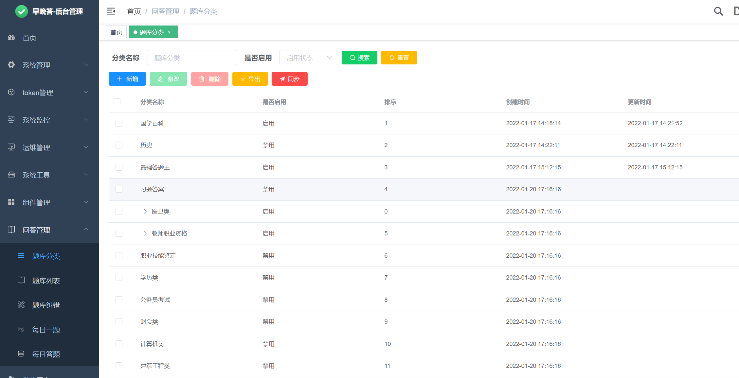Click the 题库纠错 sidebar icon
The height and width of the screenshot is (378, 739).
coord(21,305)
